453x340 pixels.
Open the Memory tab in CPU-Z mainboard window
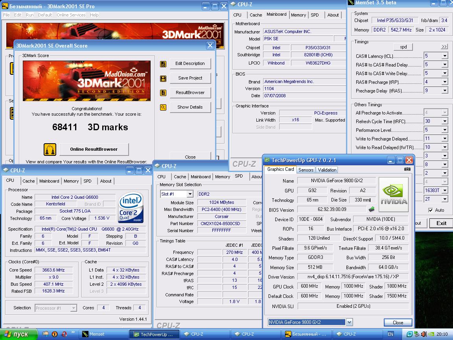coord(298,15)
